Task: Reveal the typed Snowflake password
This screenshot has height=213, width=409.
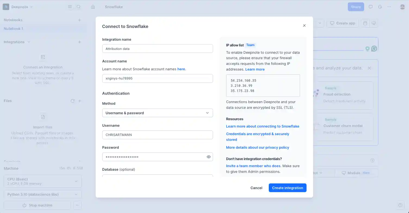Action: click(208, 157)
